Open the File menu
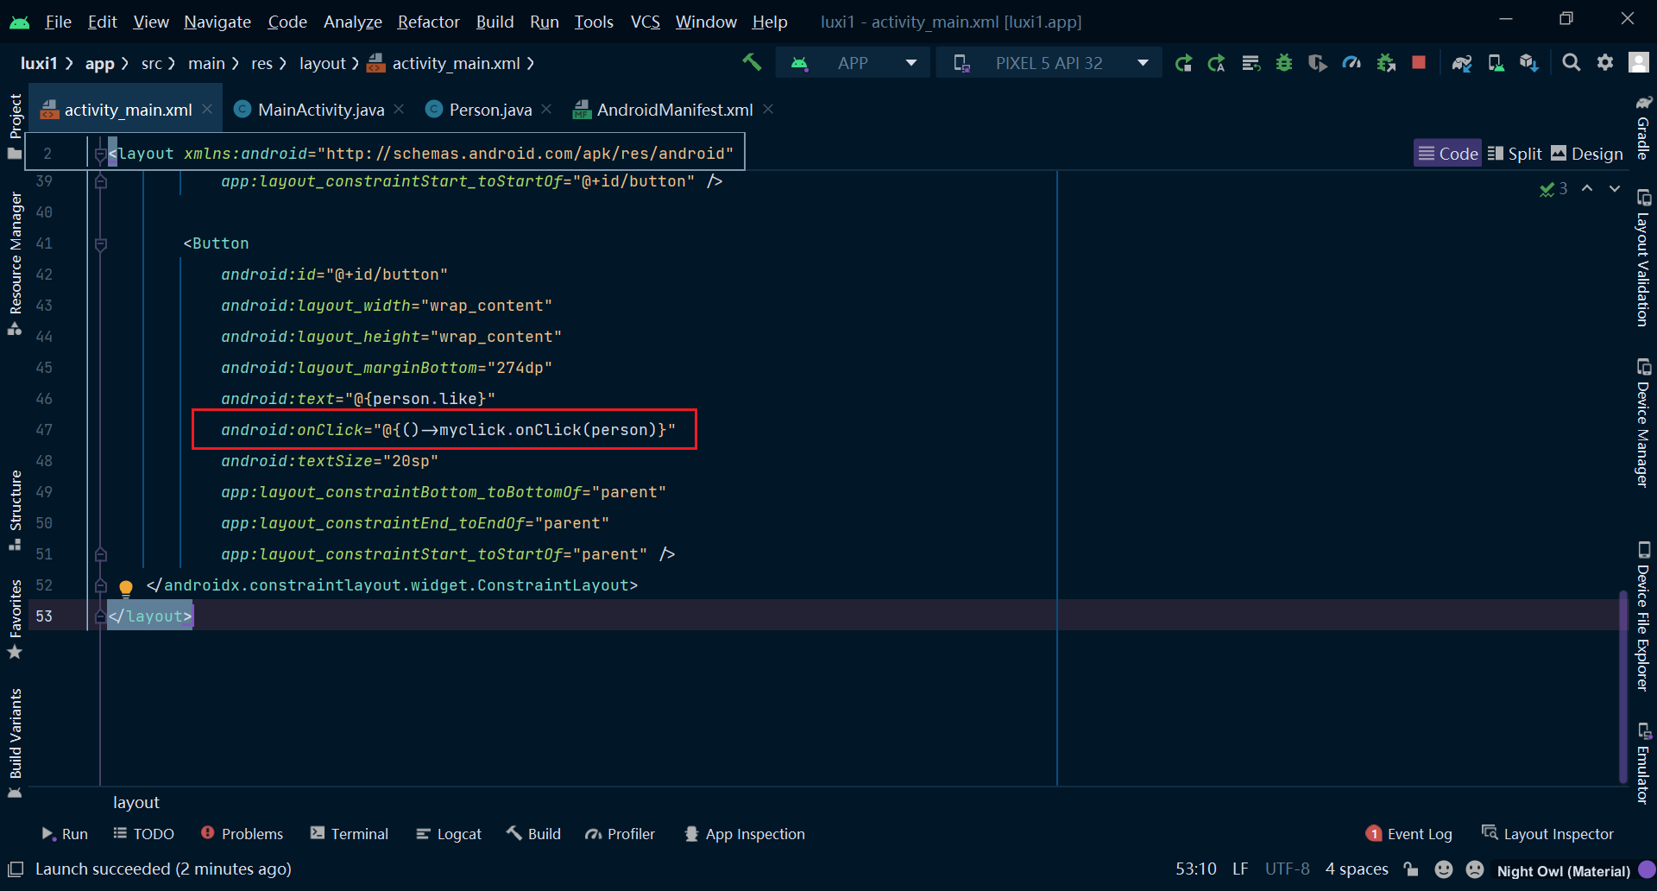Image resolution: width=1657 pixels, height=891 pixels. (58, 22)
